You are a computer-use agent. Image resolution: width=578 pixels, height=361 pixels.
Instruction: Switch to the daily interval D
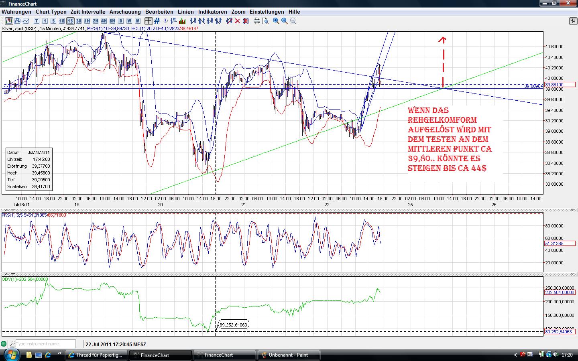(x=121, y=21)
